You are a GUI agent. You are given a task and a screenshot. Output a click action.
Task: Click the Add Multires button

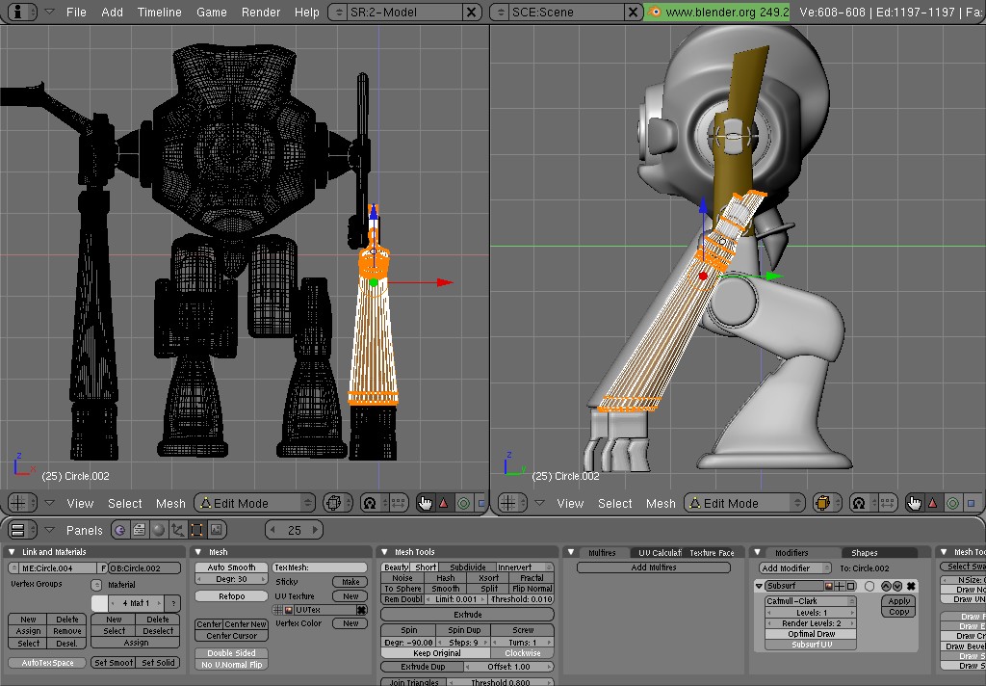(x=654, y=567)
